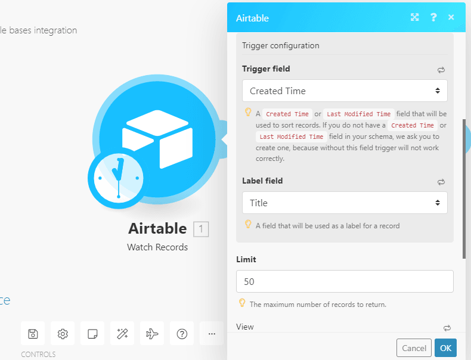Screen dimensions: 471x360
Task: Open help in the Airtable panel header
Action: pyautogui.click(x=433, y=17)
